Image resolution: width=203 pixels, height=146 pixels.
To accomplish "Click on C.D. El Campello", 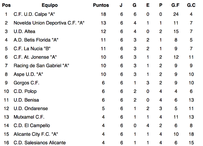I will 32,126.
